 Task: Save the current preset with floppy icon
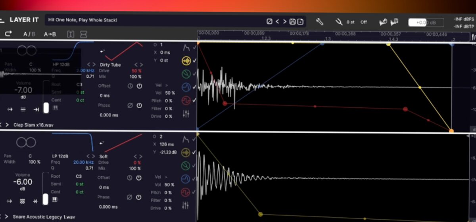pyautogui.click(x=293, y=22)
